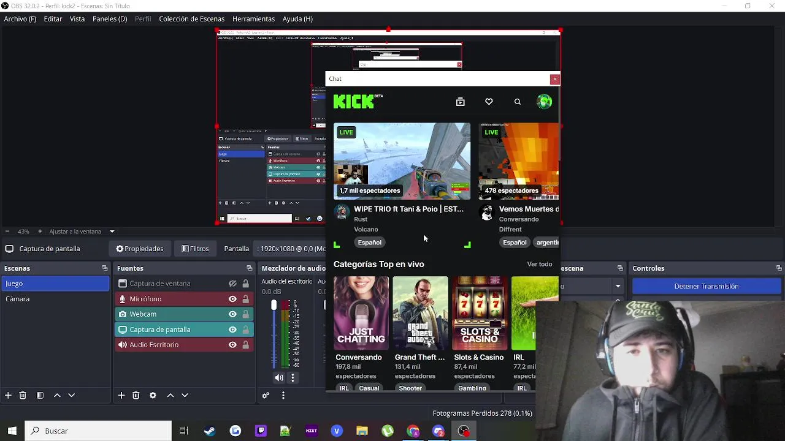Undock the Fuentes panel
The width and height of the screenshot is (785, 441).
click(x=250, y=268)
